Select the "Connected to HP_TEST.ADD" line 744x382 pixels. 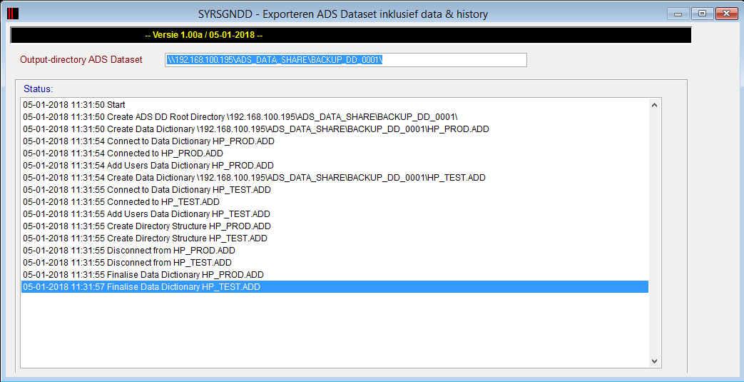[335, 202]
